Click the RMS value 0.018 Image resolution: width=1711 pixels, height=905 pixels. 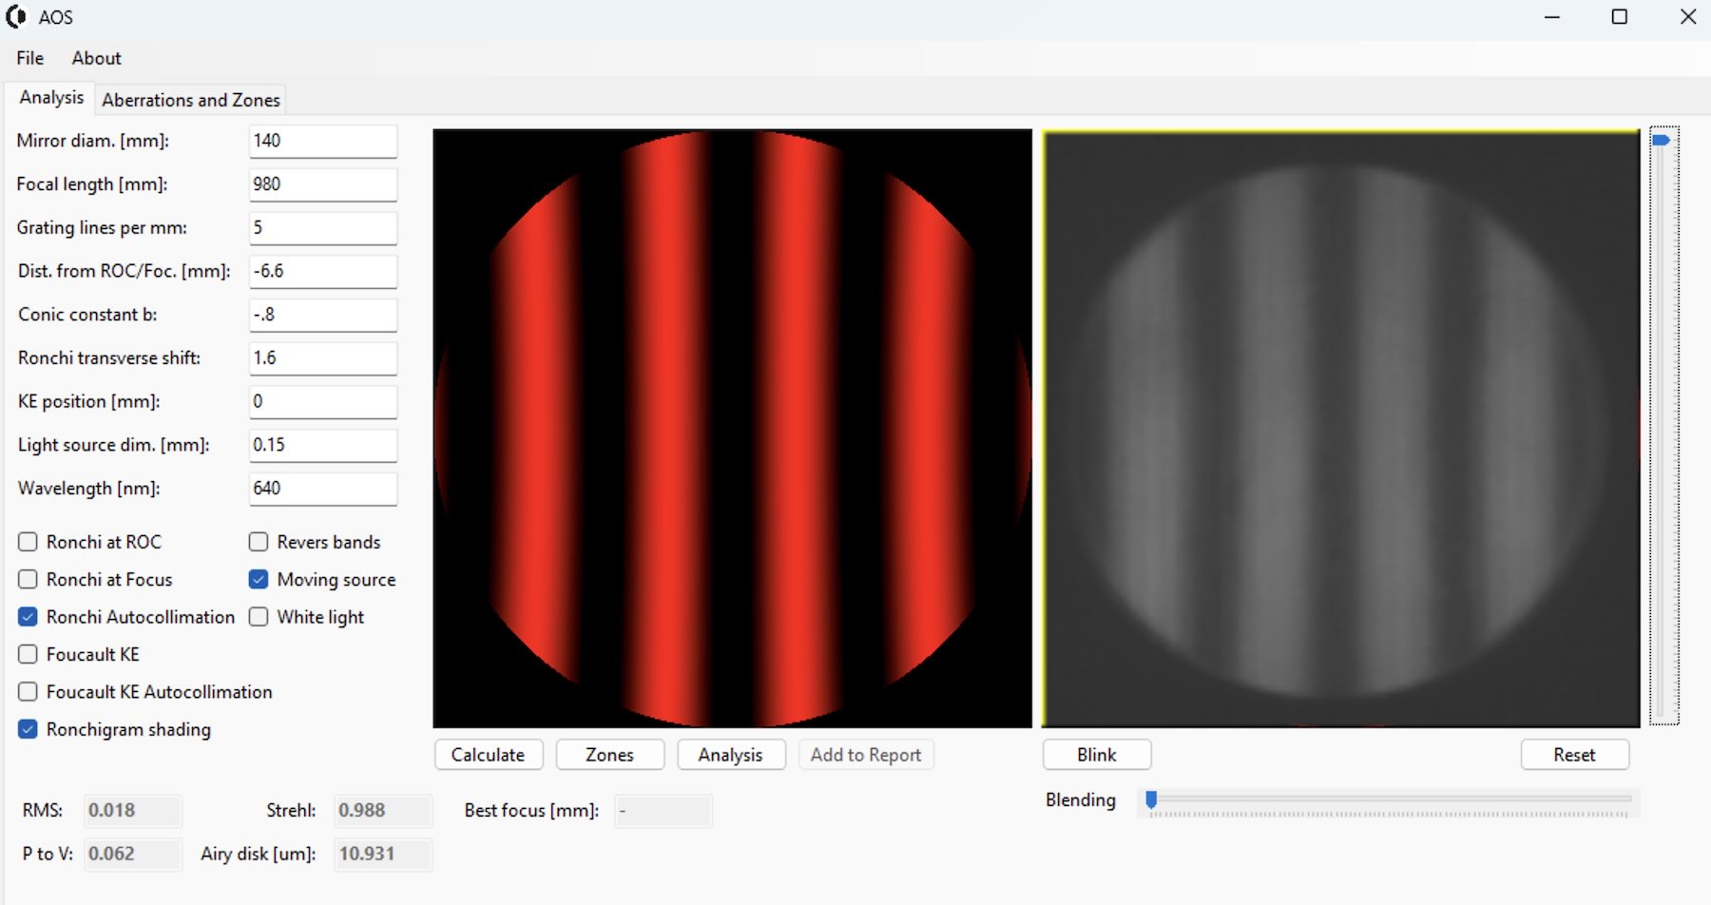[x=132, y=811]
